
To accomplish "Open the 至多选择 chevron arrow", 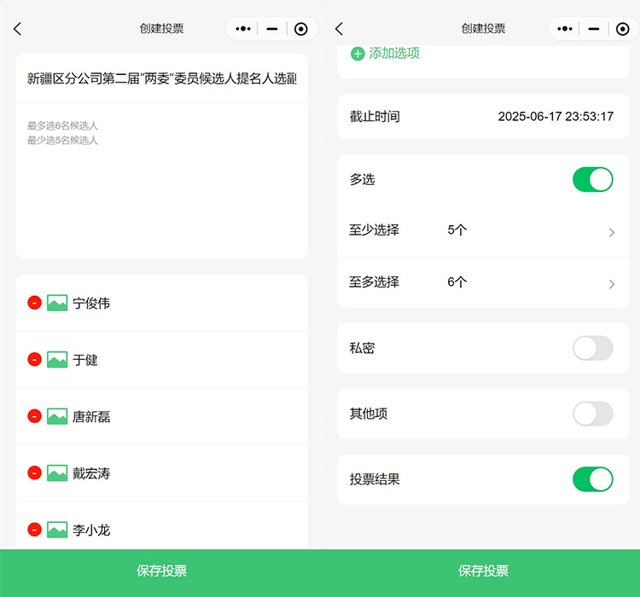I will (x=611, y=284).
